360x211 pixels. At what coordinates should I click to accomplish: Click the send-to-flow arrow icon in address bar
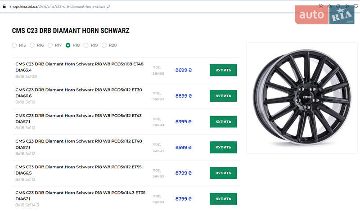click(x=347, y=6)
